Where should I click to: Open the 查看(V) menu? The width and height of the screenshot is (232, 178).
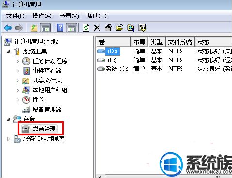coord(69,16)
